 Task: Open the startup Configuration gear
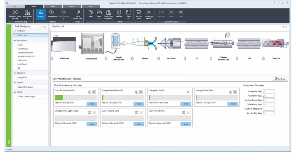pyautogui.click(x=52, y=14)
